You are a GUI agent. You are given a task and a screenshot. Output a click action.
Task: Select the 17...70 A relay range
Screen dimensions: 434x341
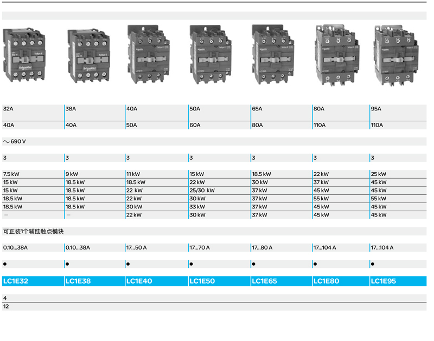click(200, 248)
